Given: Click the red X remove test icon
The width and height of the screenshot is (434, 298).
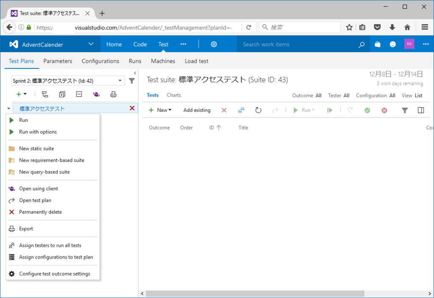Looking at the screenshot, I should coord(224,110).
